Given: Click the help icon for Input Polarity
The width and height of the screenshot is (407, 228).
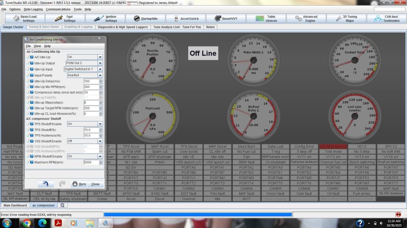Looking at the screenshot, I should 32,75.
